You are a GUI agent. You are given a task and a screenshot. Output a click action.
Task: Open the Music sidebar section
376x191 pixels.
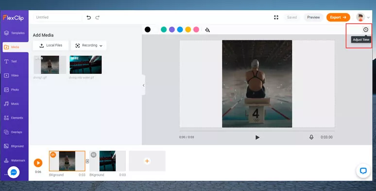[12, 104]
